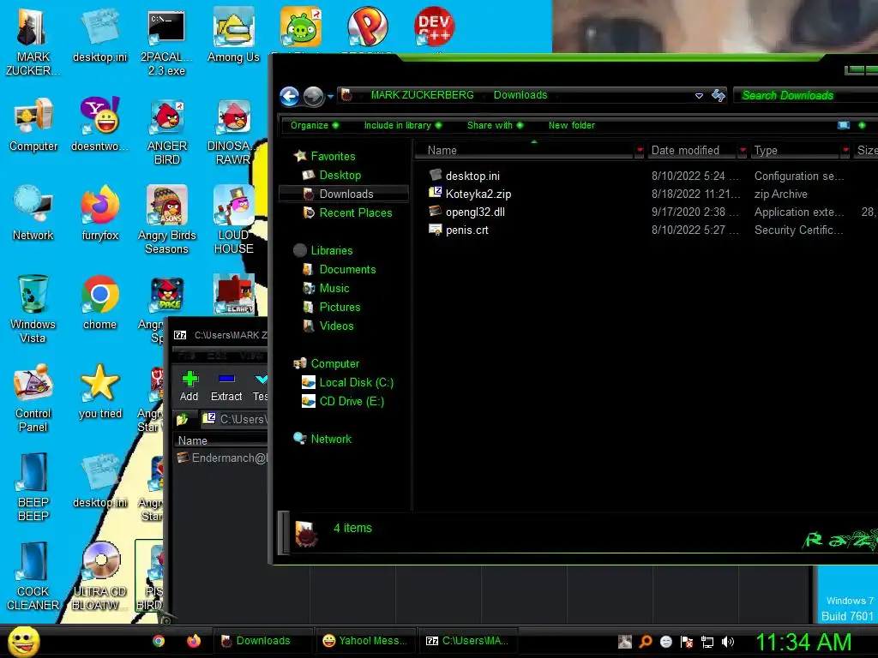
Task: Select Recent Places under Favorites
Action: click(x=355, y=212)
